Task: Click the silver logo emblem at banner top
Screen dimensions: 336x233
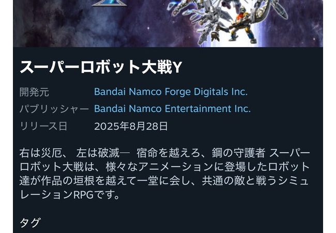Action: coord(110,3)
